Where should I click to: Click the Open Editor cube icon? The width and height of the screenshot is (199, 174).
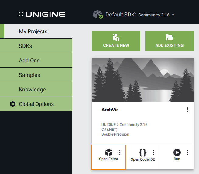point(108,152)
